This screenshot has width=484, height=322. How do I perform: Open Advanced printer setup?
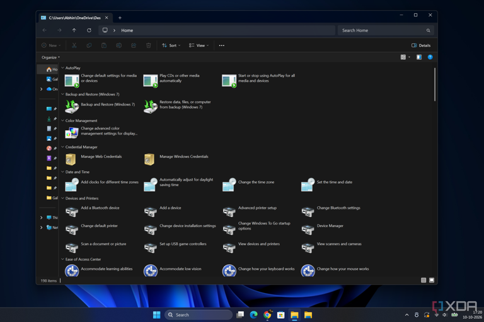(x=250, y=211)
